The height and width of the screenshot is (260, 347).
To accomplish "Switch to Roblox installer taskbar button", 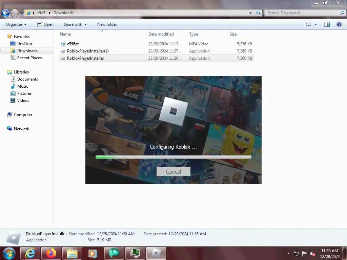I will pos(156,253).
